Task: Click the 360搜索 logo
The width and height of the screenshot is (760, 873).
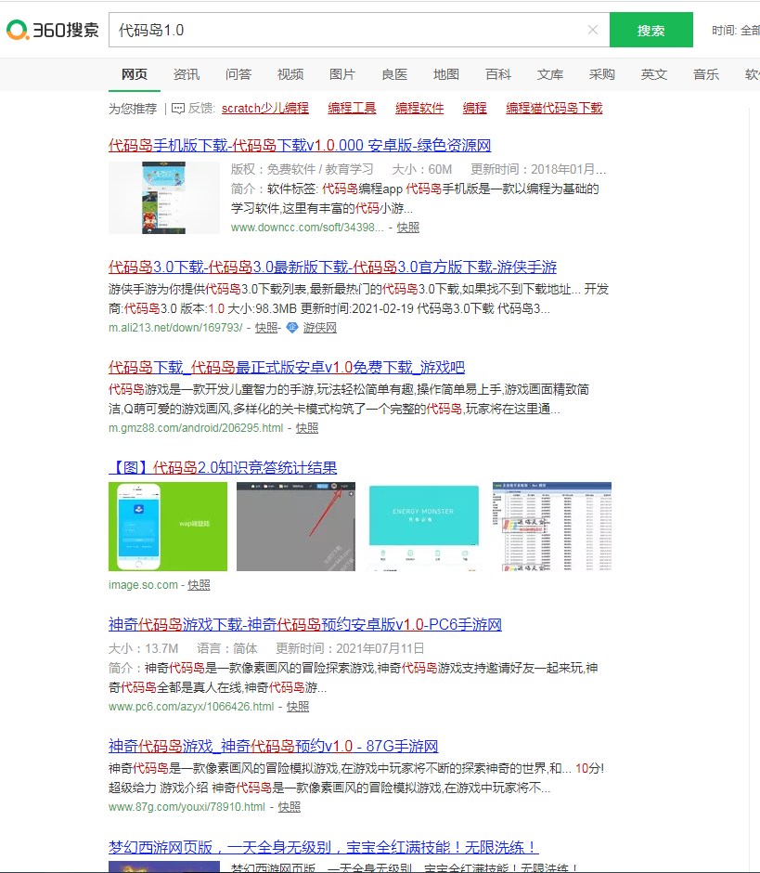Action: coord(53,30)
